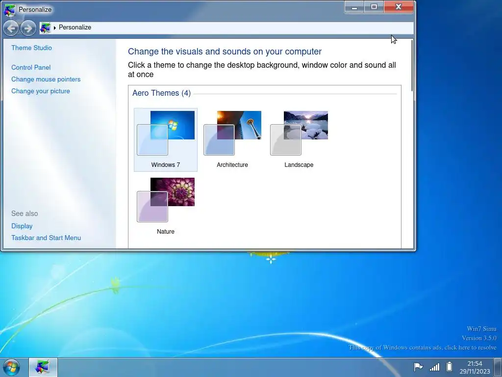Click the battery icon in system tray

(x=449, y=366)
